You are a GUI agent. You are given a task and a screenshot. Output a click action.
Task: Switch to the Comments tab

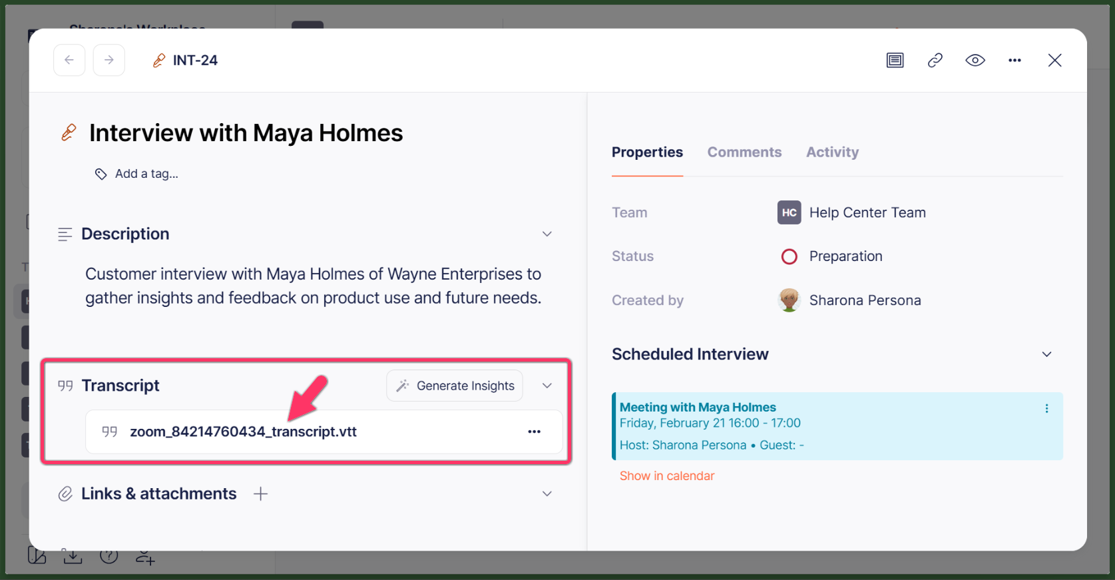744,152
